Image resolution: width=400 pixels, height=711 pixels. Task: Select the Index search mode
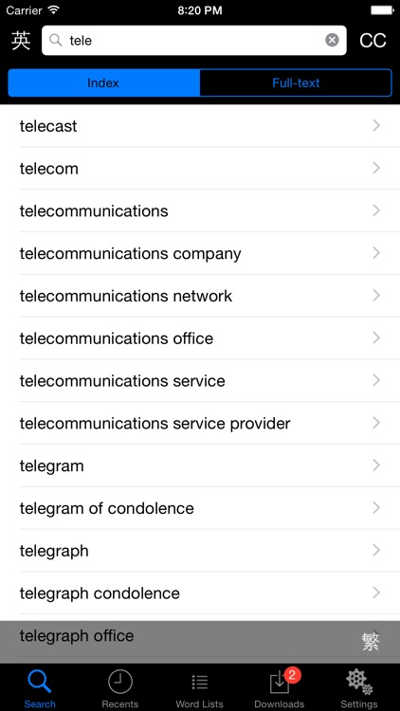pos(103,83)
